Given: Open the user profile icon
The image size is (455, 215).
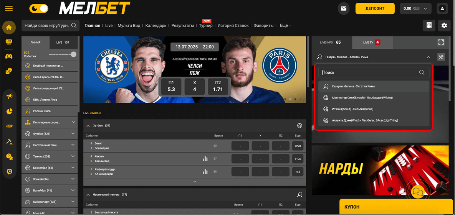Looking at the screenshot, I should 442,8.
